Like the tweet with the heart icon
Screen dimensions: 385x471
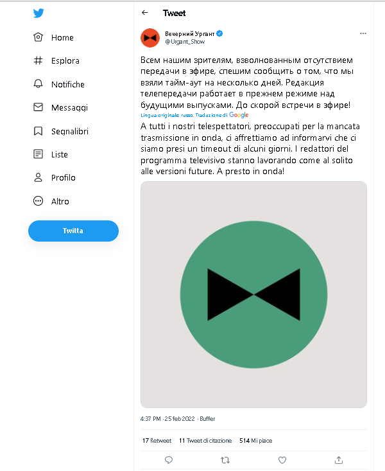point(282,460)
